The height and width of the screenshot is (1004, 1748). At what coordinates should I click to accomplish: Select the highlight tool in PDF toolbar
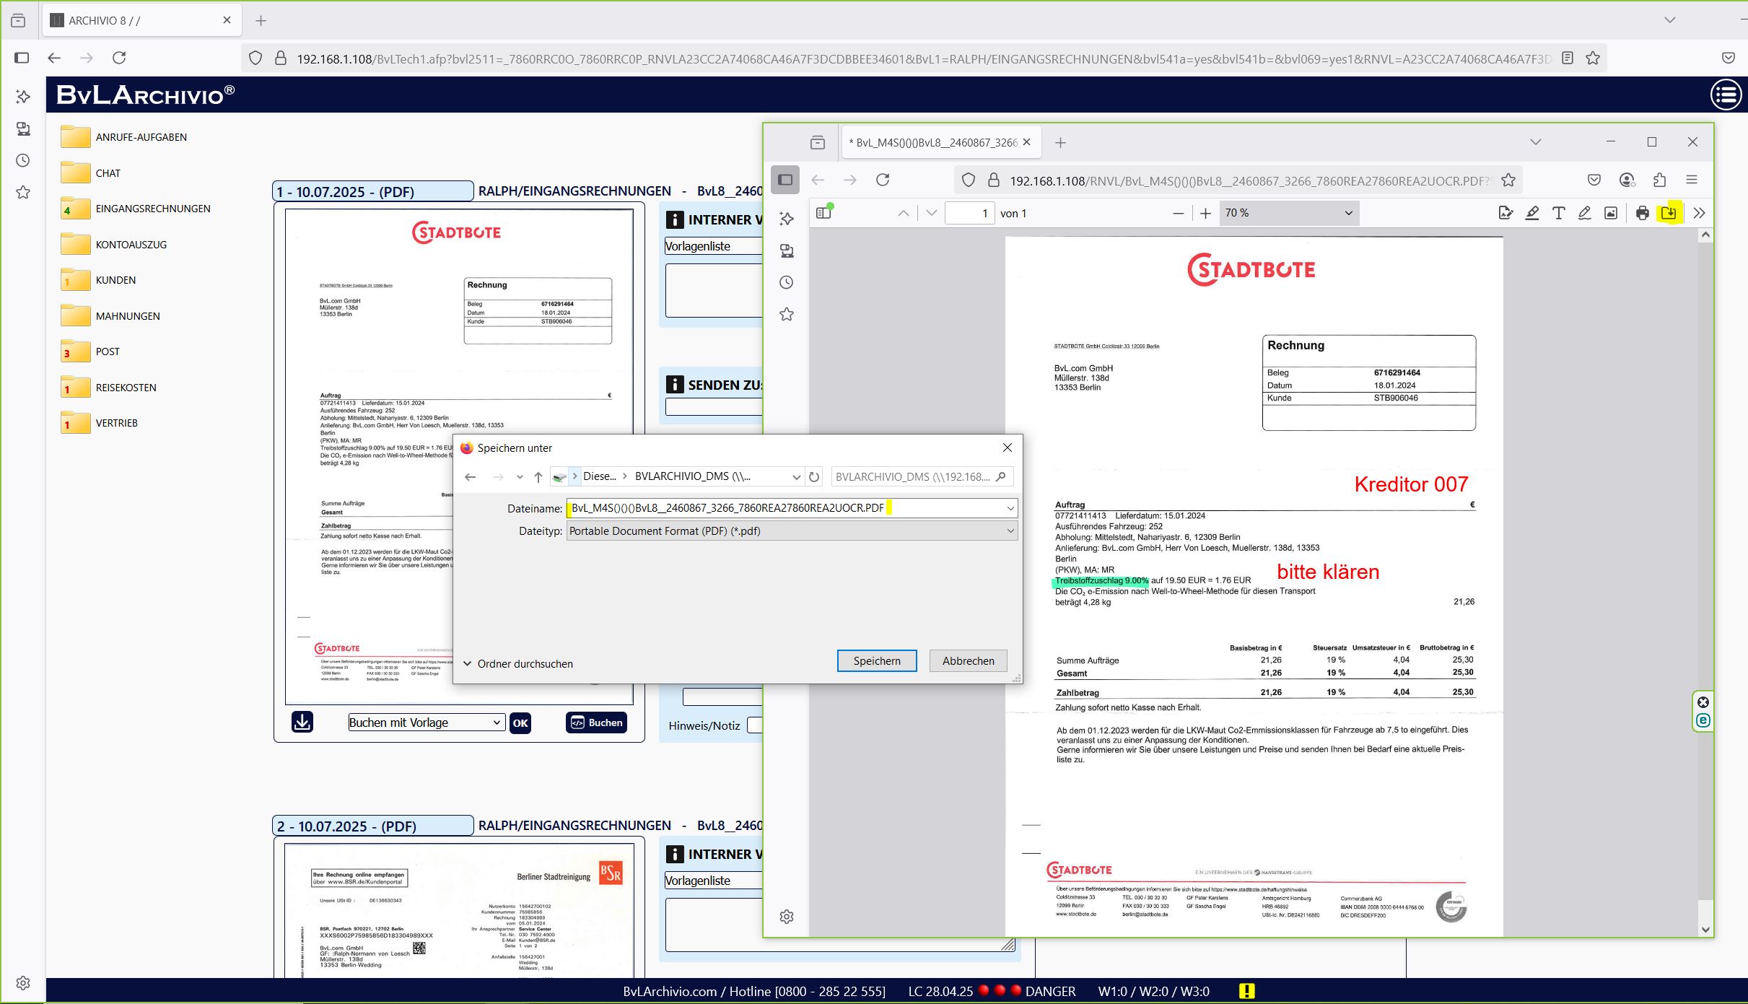pos(1531,213)
